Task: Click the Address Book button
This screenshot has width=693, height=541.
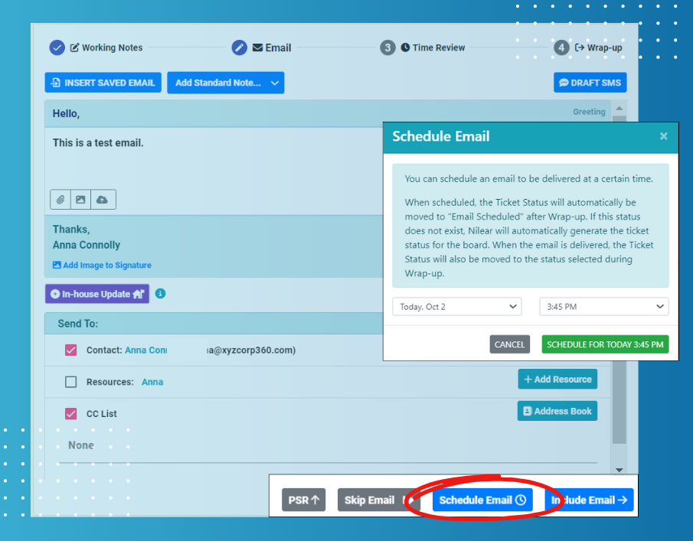Action: coord(557,411)
